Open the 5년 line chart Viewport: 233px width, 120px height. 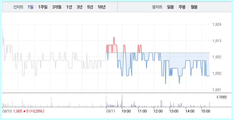90,7
